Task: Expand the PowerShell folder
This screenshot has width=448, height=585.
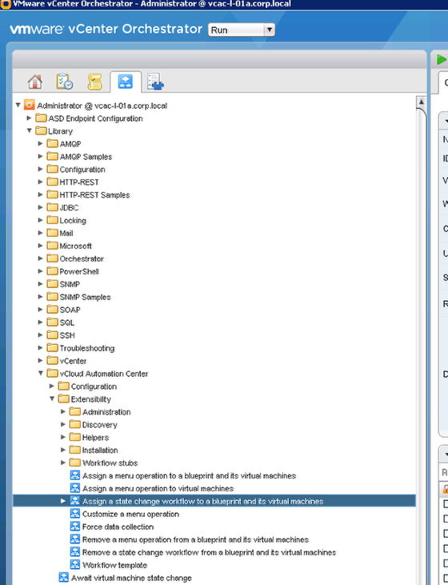Action: [40, 270]
